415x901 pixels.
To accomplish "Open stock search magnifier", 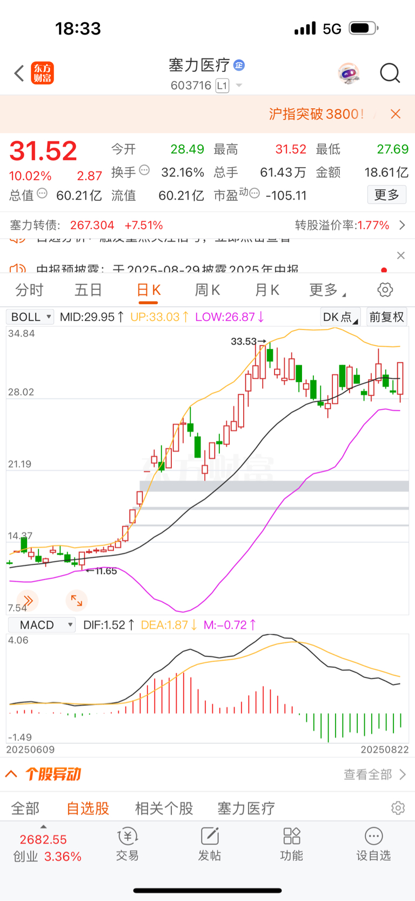I will [x=390, y=73].
